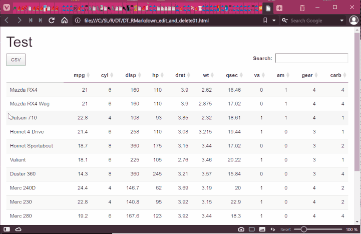The image size is (361, 234).
Task: Go to the home page
Action: click(65, 21)
